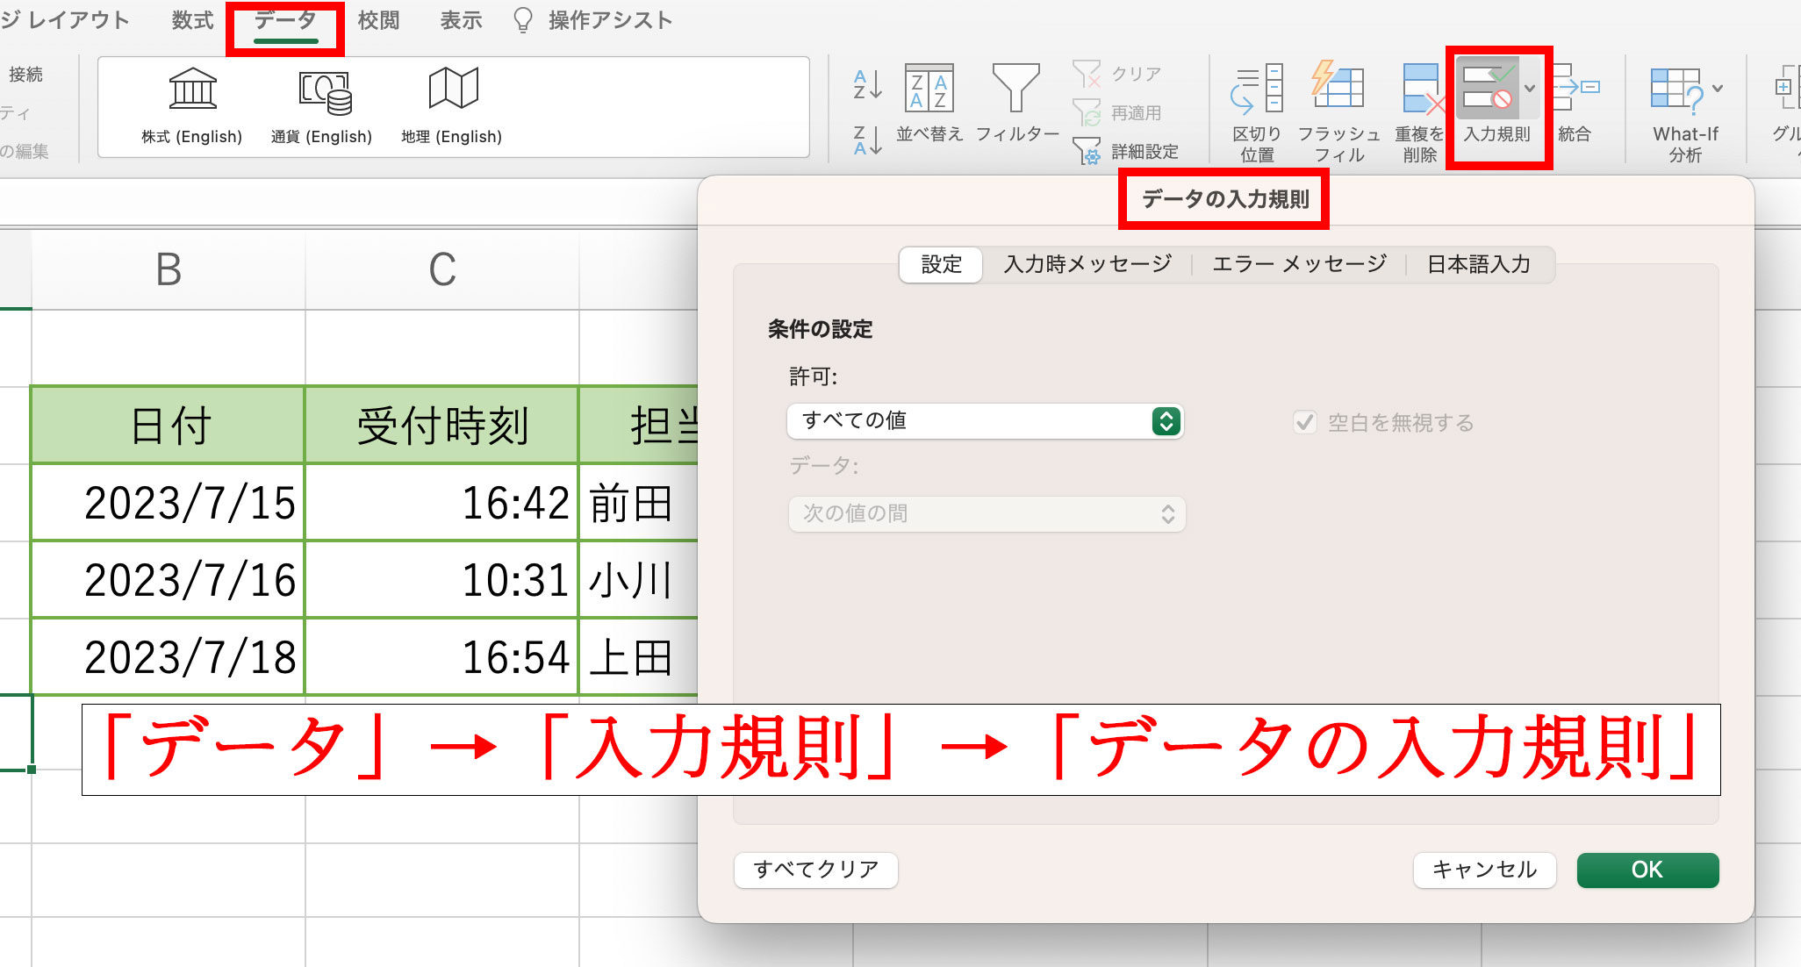Click the すべてクリア button
Image resolution: width=1801 pixels, height=967 pixels.
click(815, 870)
